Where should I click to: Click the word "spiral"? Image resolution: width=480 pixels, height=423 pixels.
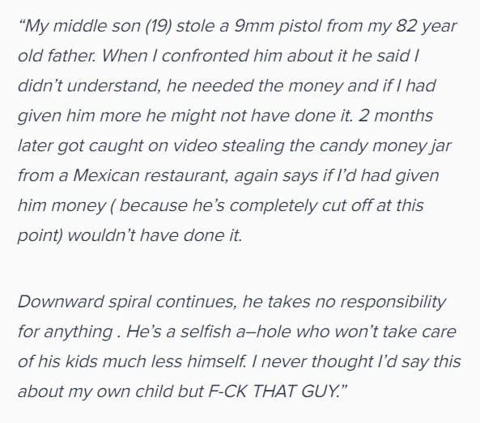coord(130,302)
